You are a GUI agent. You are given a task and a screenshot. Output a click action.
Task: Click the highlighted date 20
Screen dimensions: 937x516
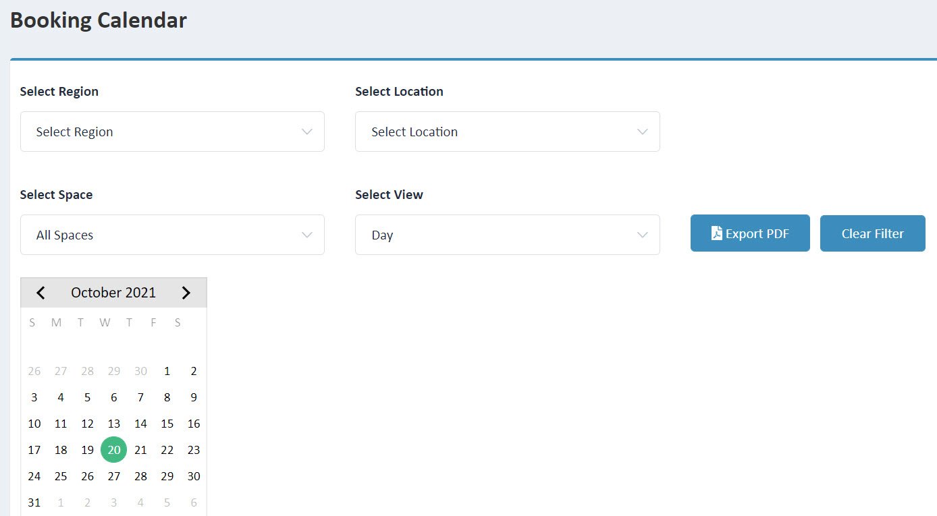pos(113,449)
